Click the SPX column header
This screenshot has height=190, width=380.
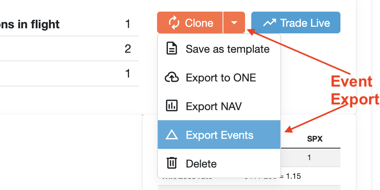pyautogui.click(x=314, y=139)
